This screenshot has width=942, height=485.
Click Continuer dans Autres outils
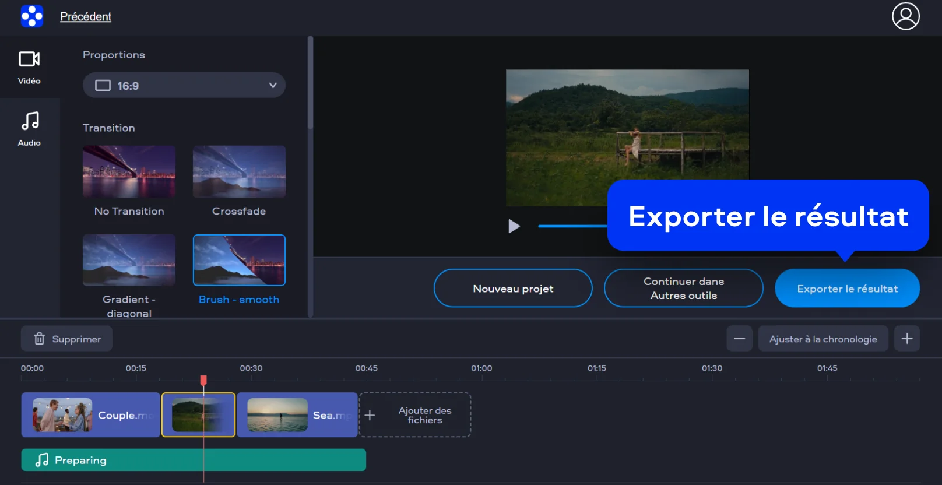(x=683, y=289)
